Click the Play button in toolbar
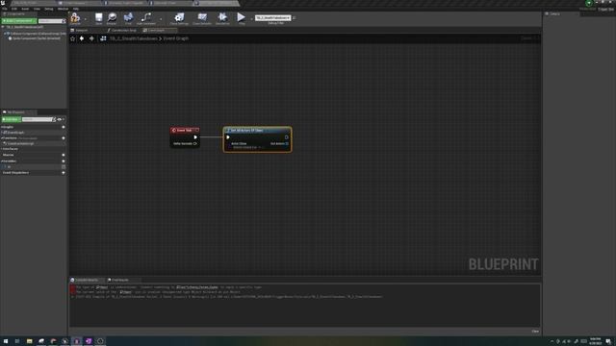This screenshot has height=346, width=616. (242, 18)
